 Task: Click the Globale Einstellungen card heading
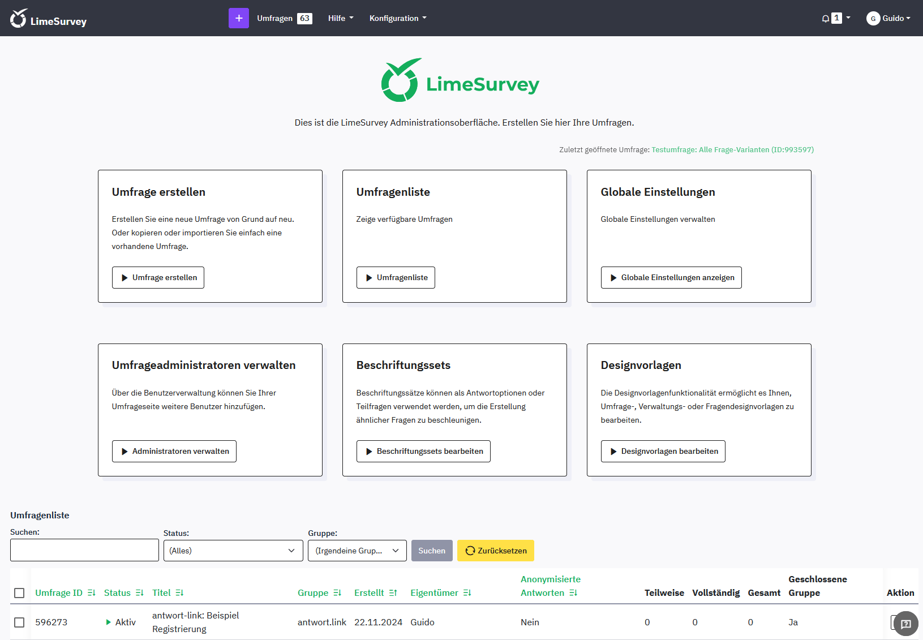coord(658,192)
